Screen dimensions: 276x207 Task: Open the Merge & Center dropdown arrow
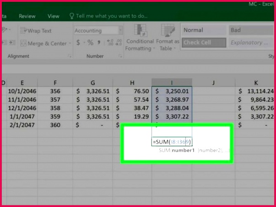[70, 44]
